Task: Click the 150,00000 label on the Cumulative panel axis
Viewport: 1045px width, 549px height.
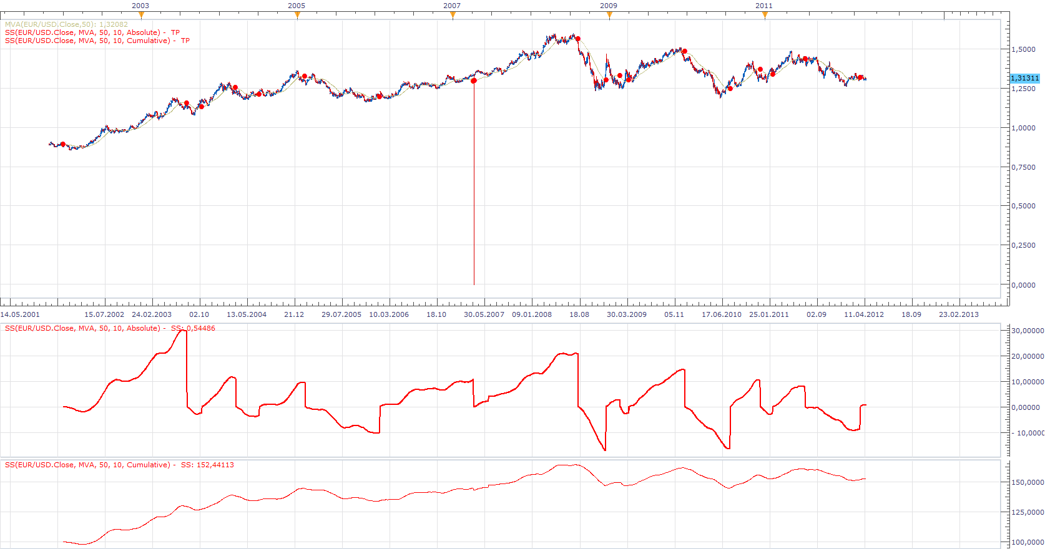Action: coord(1028,482)
